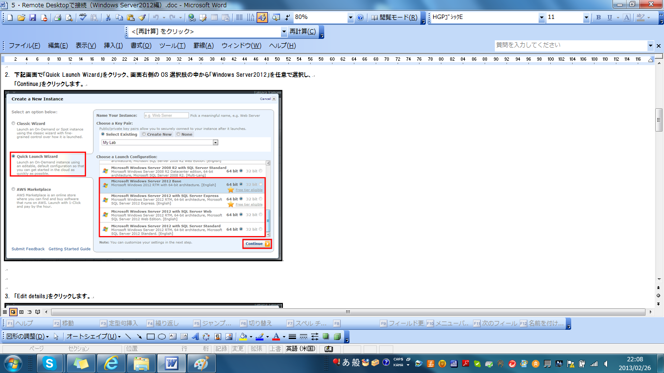Open Word Help question mark icon

(x=360, y=17)
